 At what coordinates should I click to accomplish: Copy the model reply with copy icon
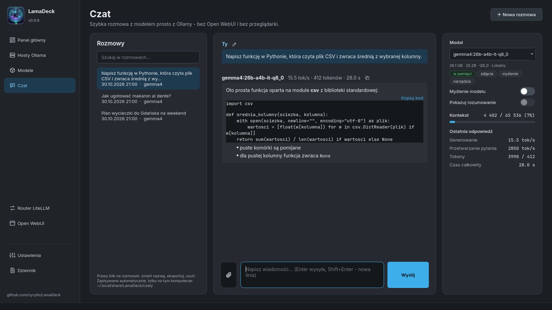(x=367, y=78)
